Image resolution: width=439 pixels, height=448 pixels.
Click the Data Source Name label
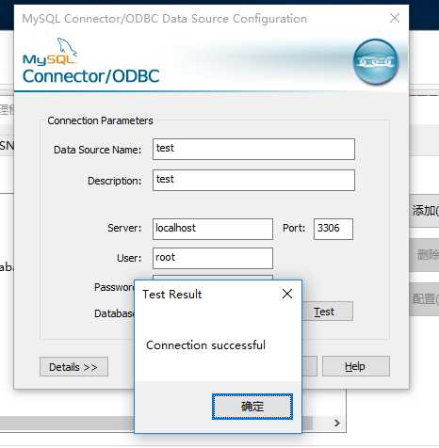[97, 150]
